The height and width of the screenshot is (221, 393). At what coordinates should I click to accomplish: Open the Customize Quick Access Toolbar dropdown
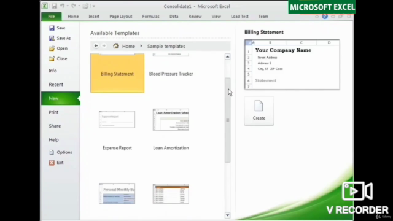tap(93, 6)
